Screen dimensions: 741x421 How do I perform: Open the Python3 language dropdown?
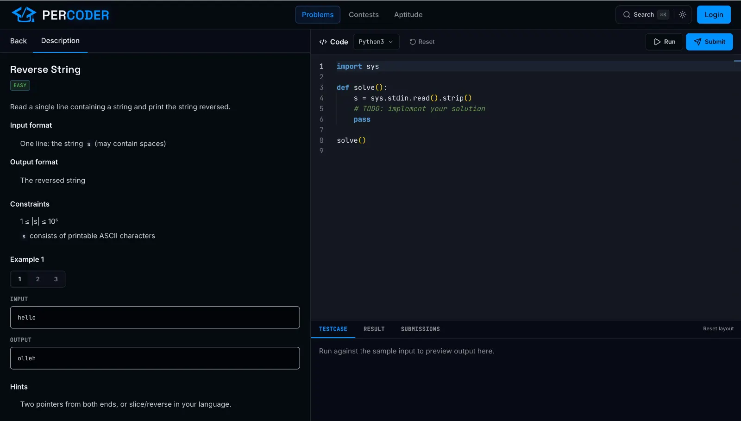pyautogui.click(x=376, y=42)
